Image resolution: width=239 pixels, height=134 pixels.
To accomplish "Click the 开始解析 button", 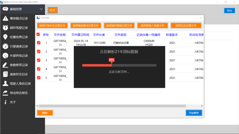I will (194, 113).
